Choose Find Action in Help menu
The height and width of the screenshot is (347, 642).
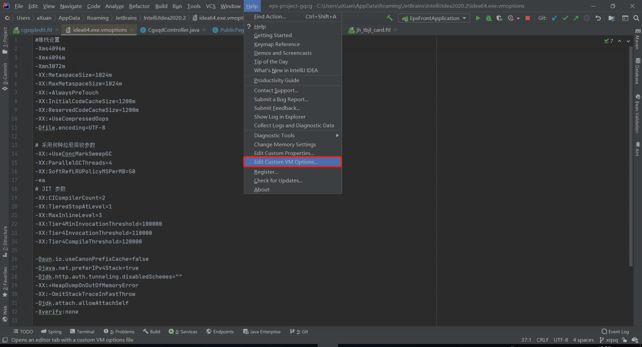[x=293, y=17]
